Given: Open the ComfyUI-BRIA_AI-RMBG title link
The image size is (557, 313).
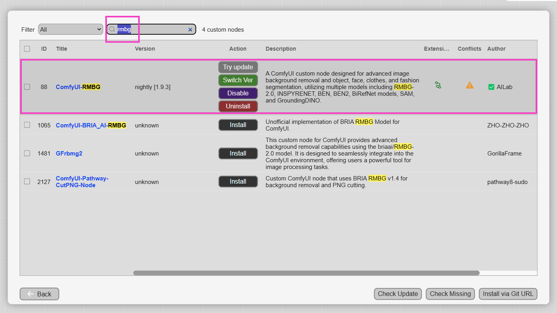Looking at the screenshot, I should coord(91,125).
